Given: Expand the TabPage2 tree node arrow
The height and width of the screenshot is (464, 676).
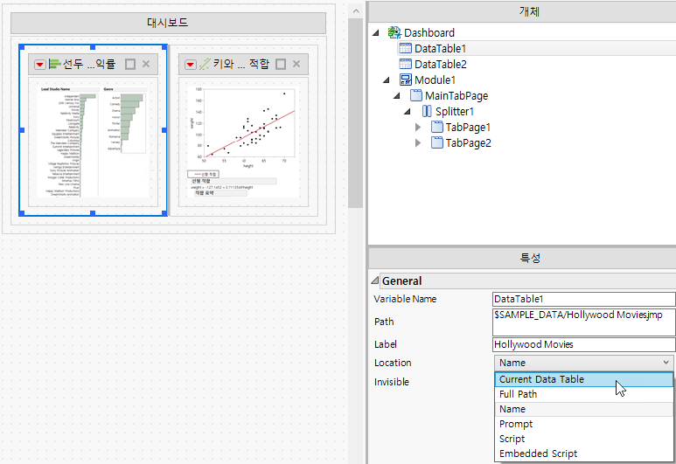Looking at the screenshot, I should pos(418,143).
